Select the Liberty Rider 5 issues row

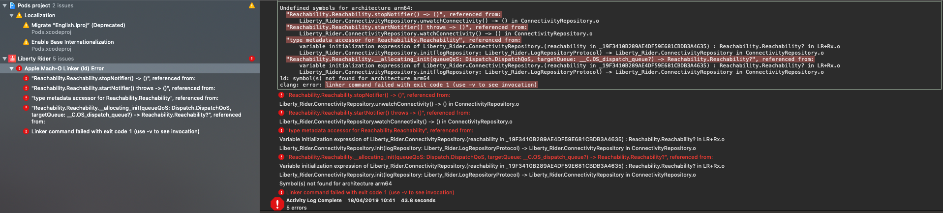point(130,59)
